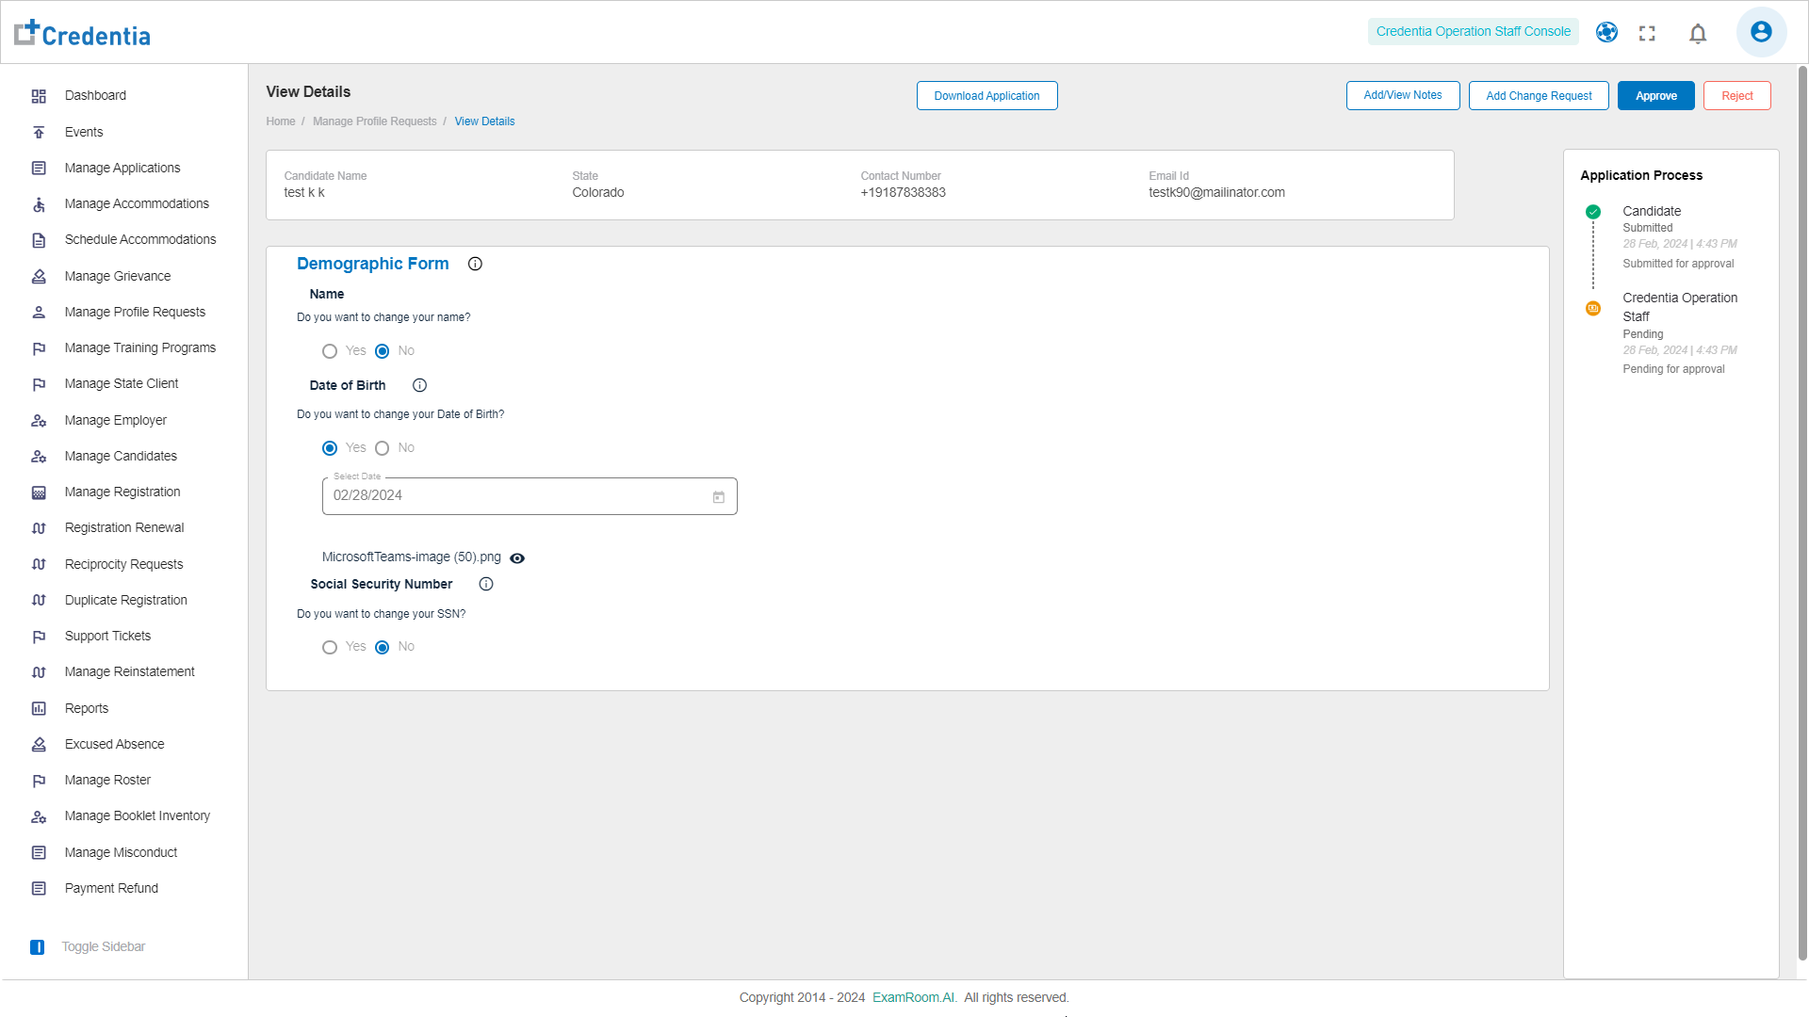Screen dimensions: 1809x1017
Task: Click the Download Application button
Action: [986, 96]
